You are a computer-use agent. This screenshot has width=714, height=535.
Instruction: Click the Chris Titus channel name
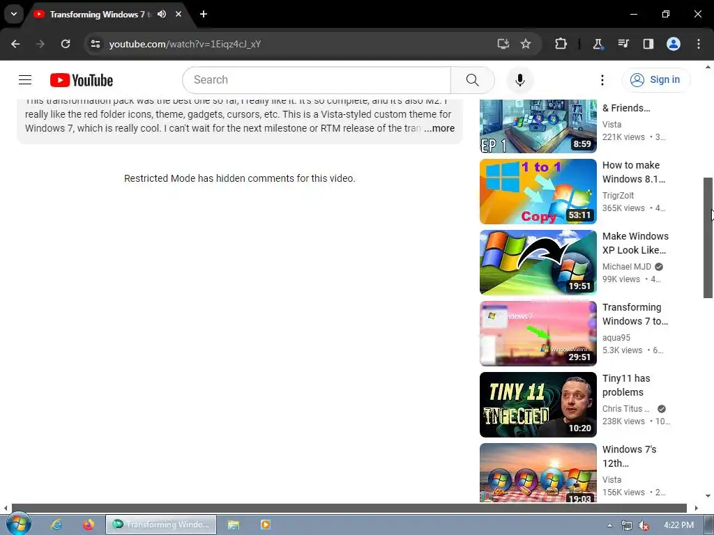(x=625, y=408)
